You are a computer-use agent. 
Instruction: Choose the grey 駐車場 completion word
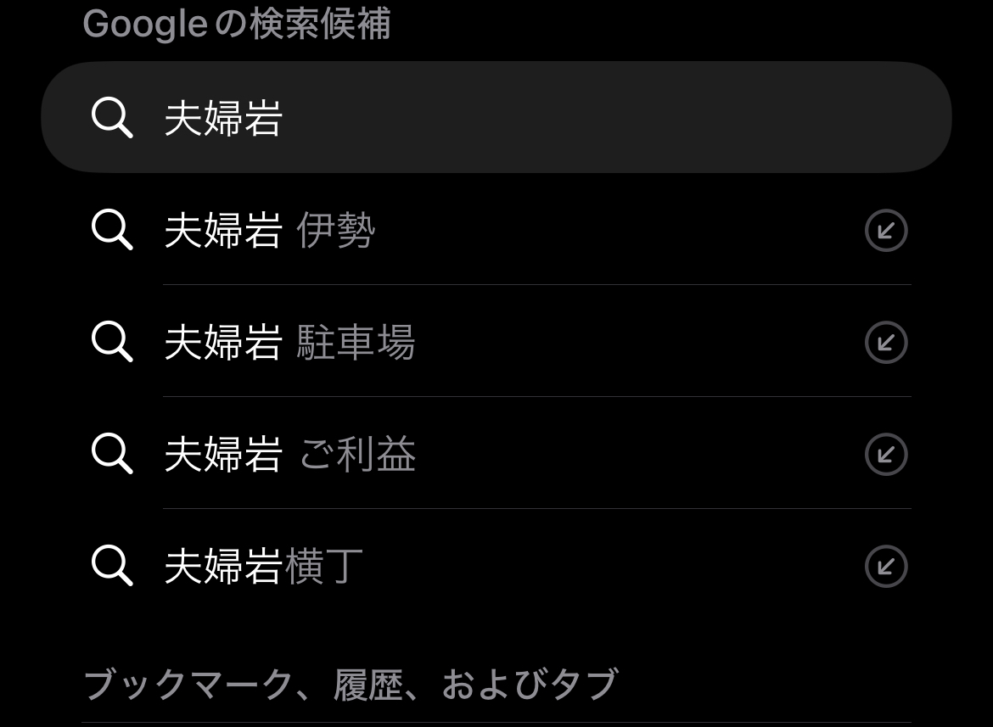pos(356,342)
